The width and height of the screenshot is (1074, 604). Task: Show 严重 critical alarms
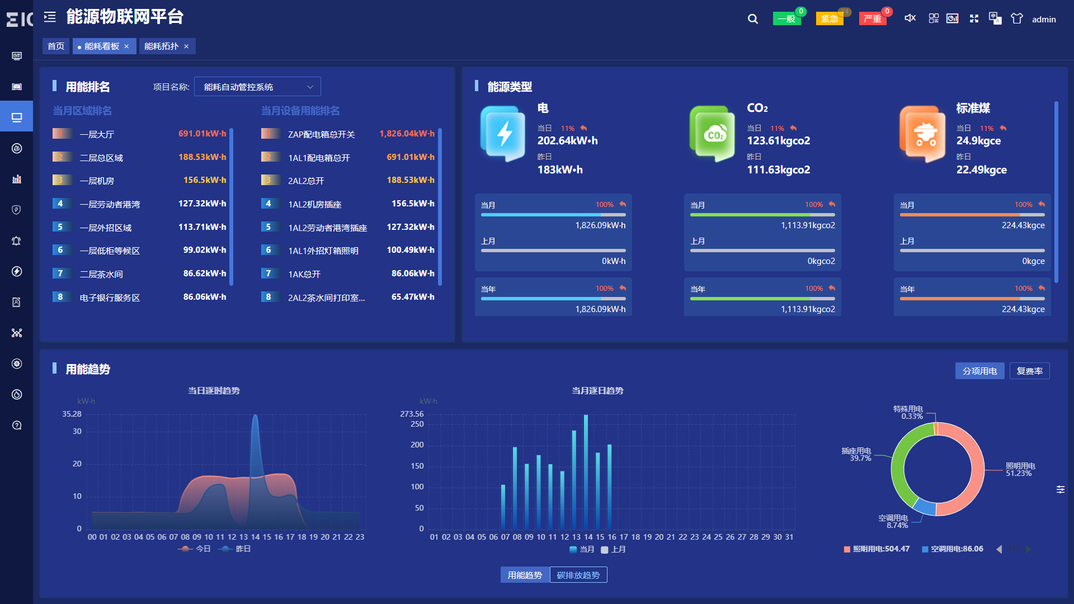873,19
